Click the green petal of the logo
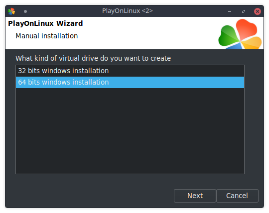Image resolution: width=269 pixels, height=213 pixels. (x=228, y=36)
